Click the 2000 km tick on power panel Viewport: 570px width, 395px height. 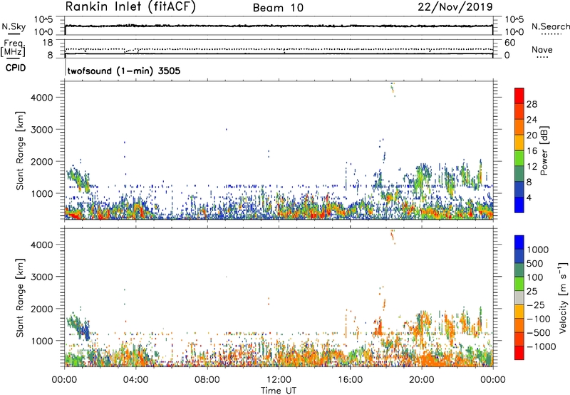coord(41,161)
